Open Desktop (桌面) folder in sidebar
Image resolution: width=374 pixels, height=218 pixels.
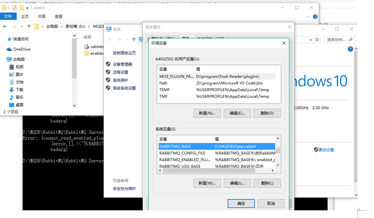(16, 105)
